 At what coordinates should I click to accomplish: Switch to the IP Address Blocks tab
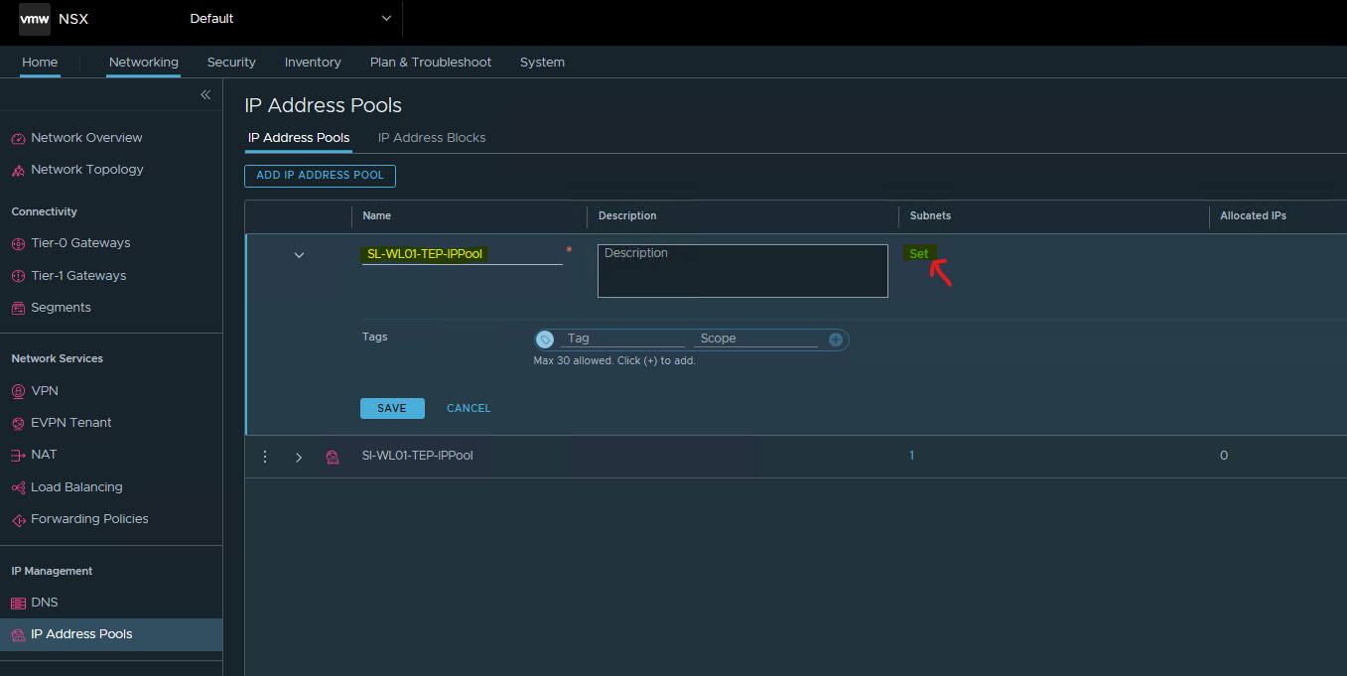click(x=432, y=138)
